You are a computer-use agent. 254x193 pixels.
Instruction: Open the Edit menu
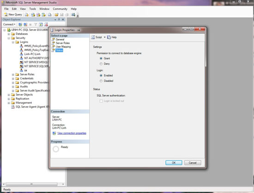[14, 9]
